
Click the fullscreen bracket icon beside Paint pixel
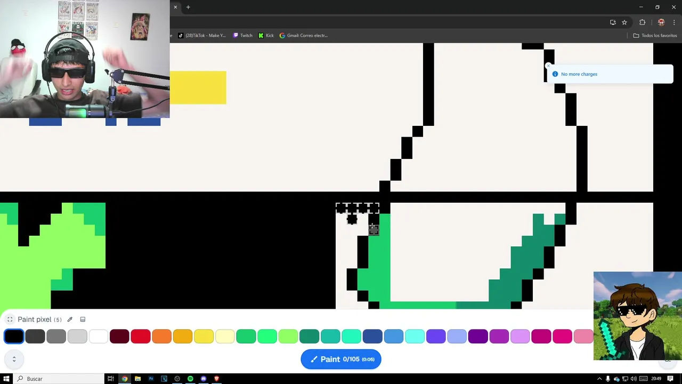click(10, 319)
